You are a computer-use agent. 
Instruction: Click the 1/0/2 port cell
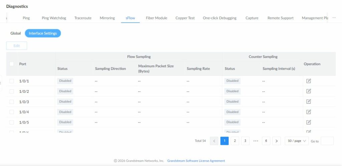coord(24,92)
